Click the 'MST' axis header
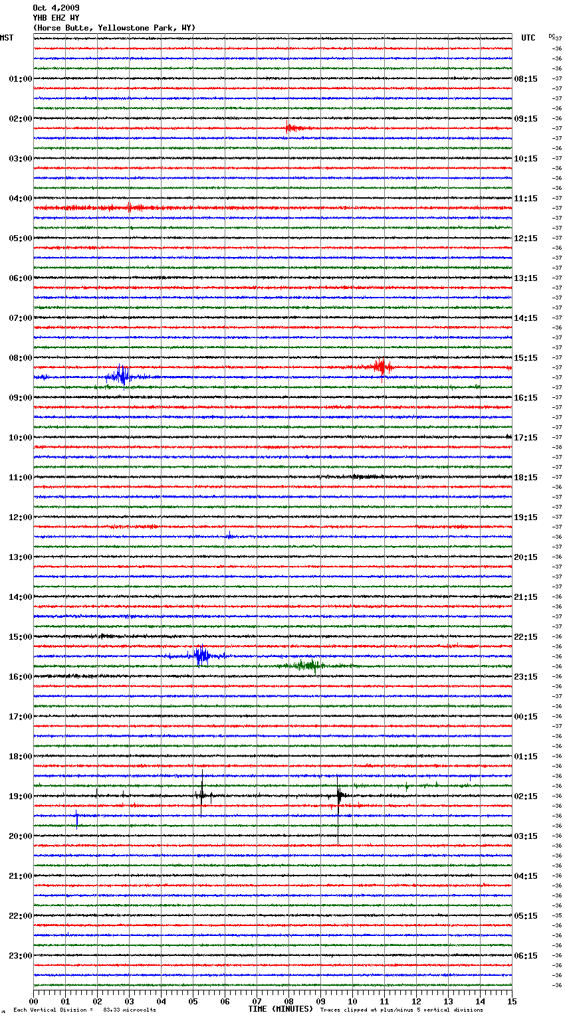Image resolution: width=565 pixels, height=1019 pixels. tap(7, 38)
